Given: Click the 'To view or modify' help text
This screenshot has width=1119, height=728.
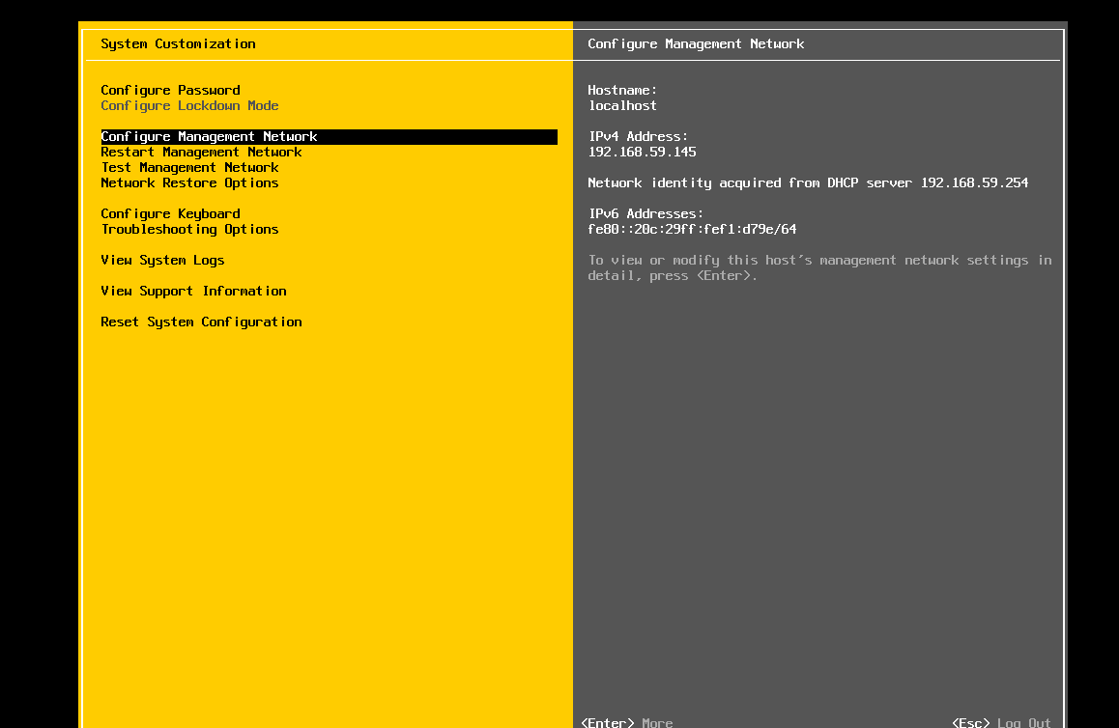Looking at the screenshot, I should (x=819, y=268).
